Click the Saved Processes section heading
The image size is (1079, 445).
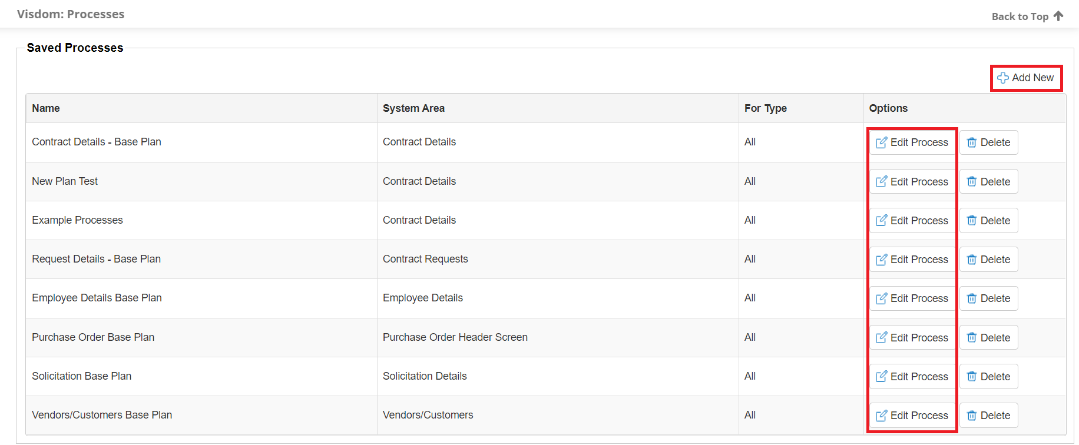75,48
